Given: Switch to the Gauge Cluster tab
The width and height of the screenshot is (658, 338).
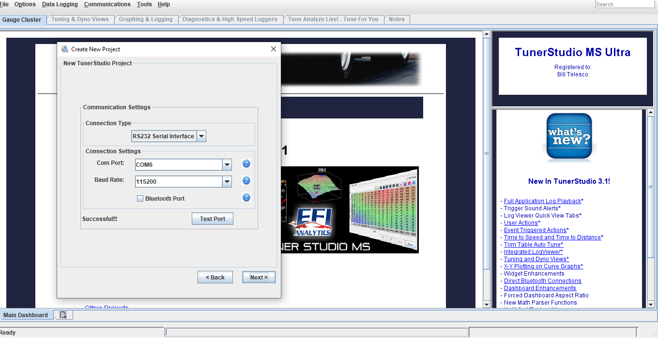Looking at the screenshot, I should 22,20.
